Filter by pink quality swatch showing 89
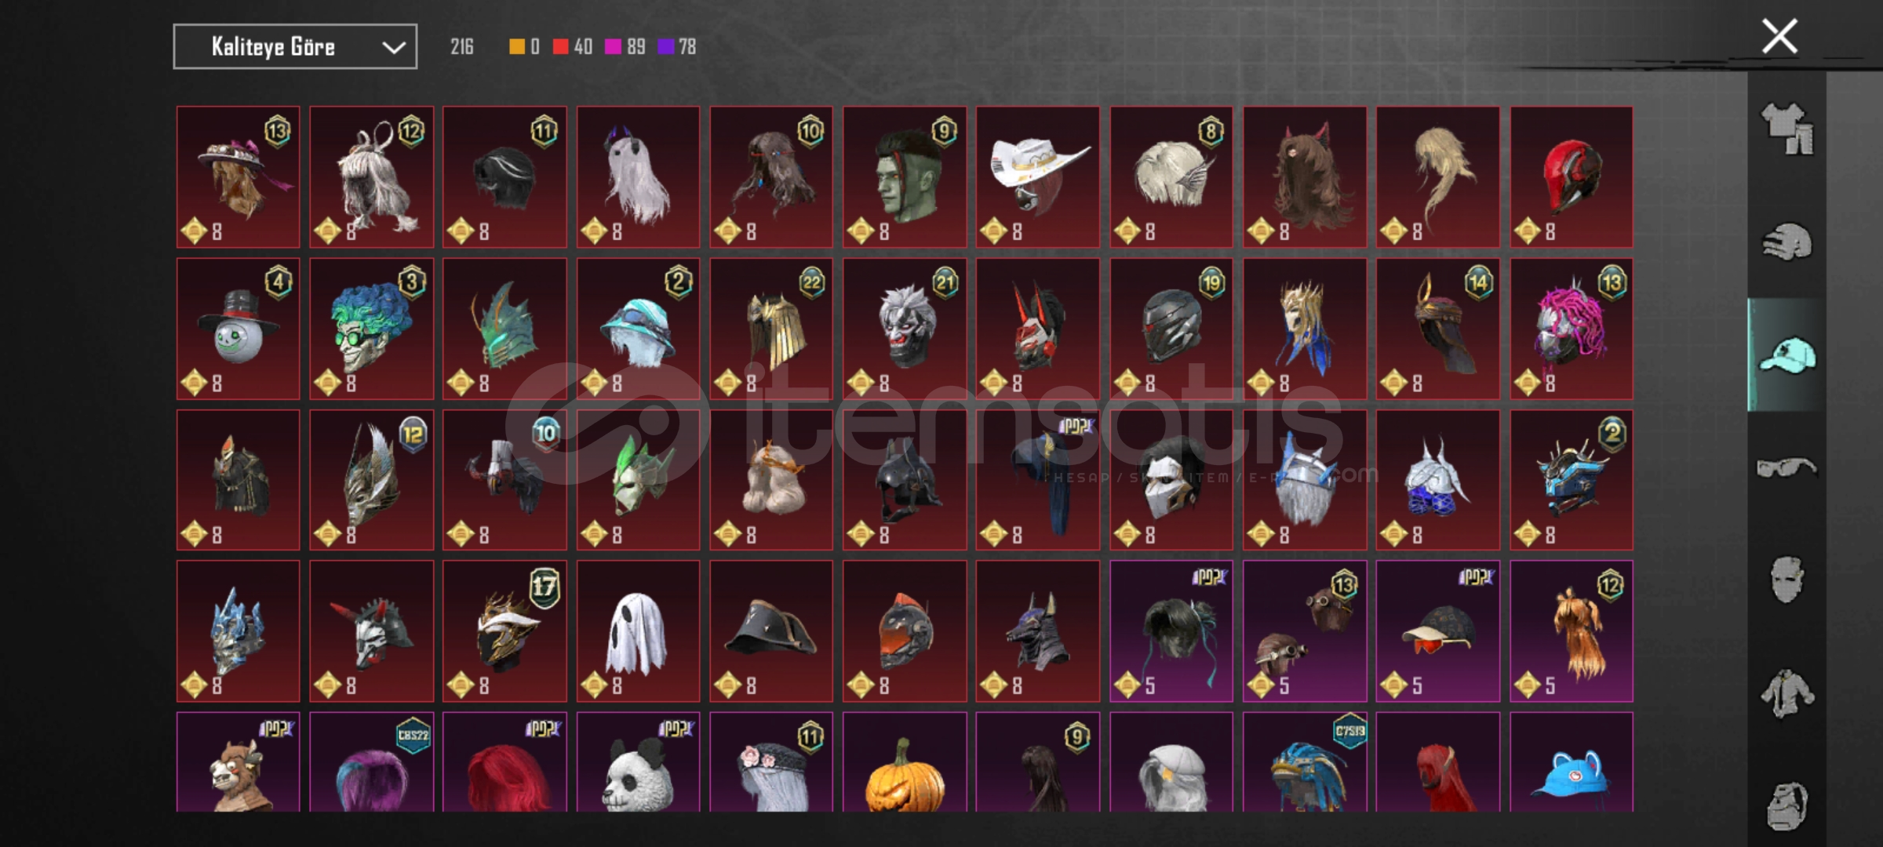This screenshot has width=1883, height=847. (625, 47)
